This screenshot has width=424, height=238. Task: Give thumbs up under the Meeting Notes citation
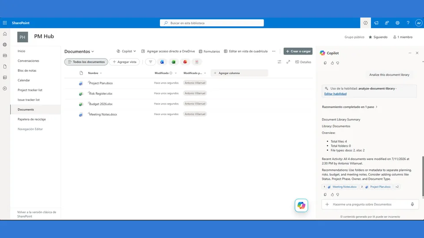[x=332, y=194]
